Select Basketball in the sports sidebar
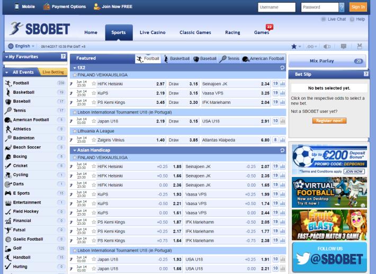 (x=35, y=92)
